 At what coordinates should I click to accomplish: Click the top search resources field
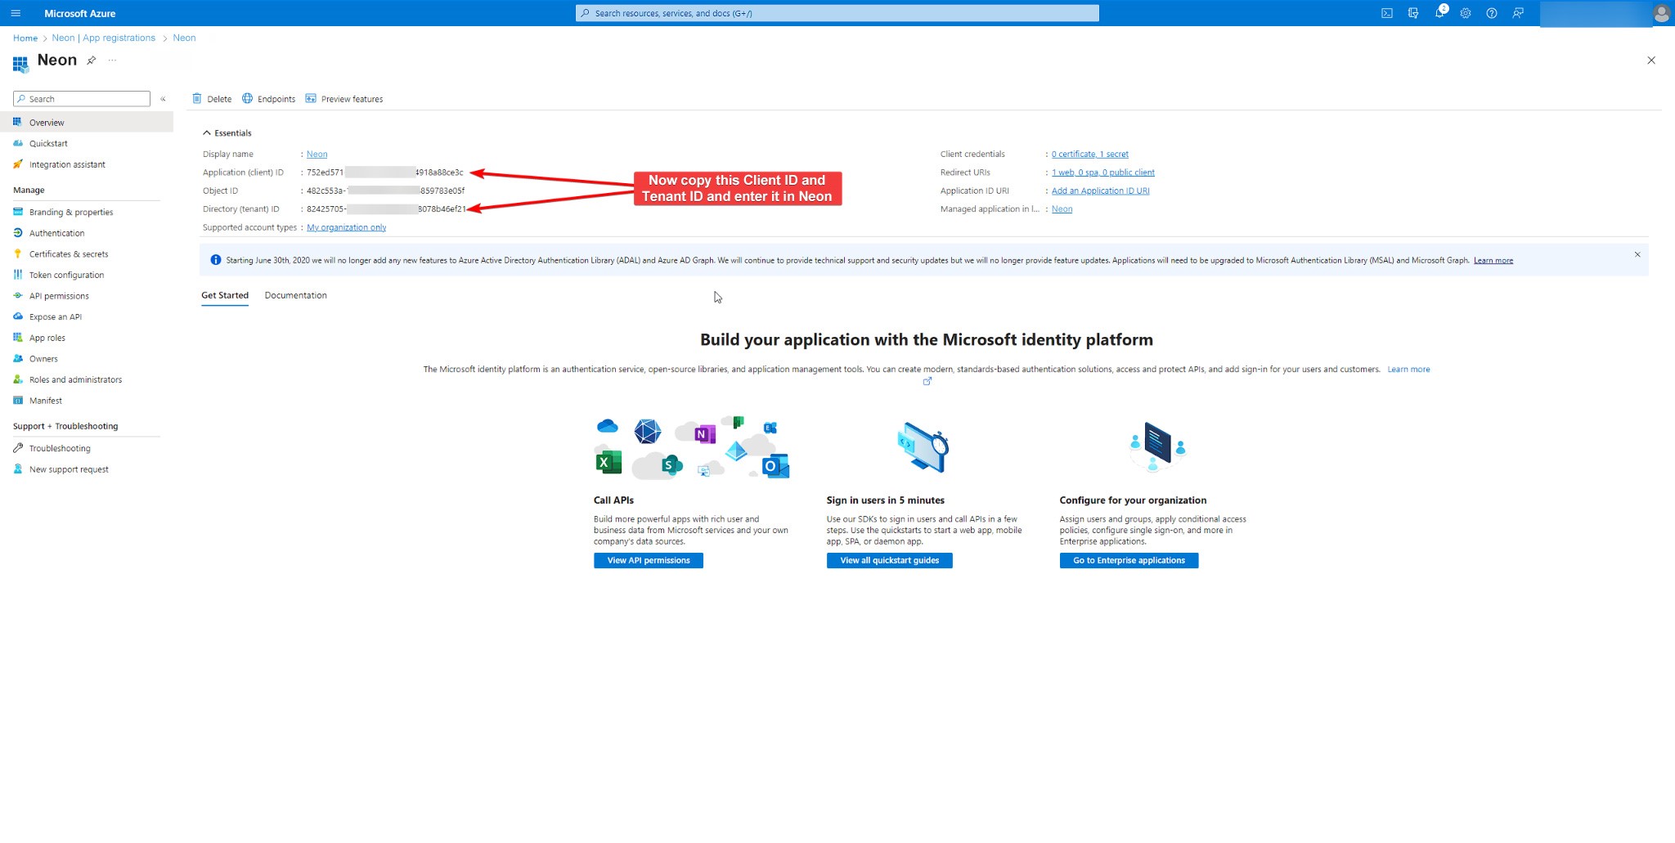(837, 13)
